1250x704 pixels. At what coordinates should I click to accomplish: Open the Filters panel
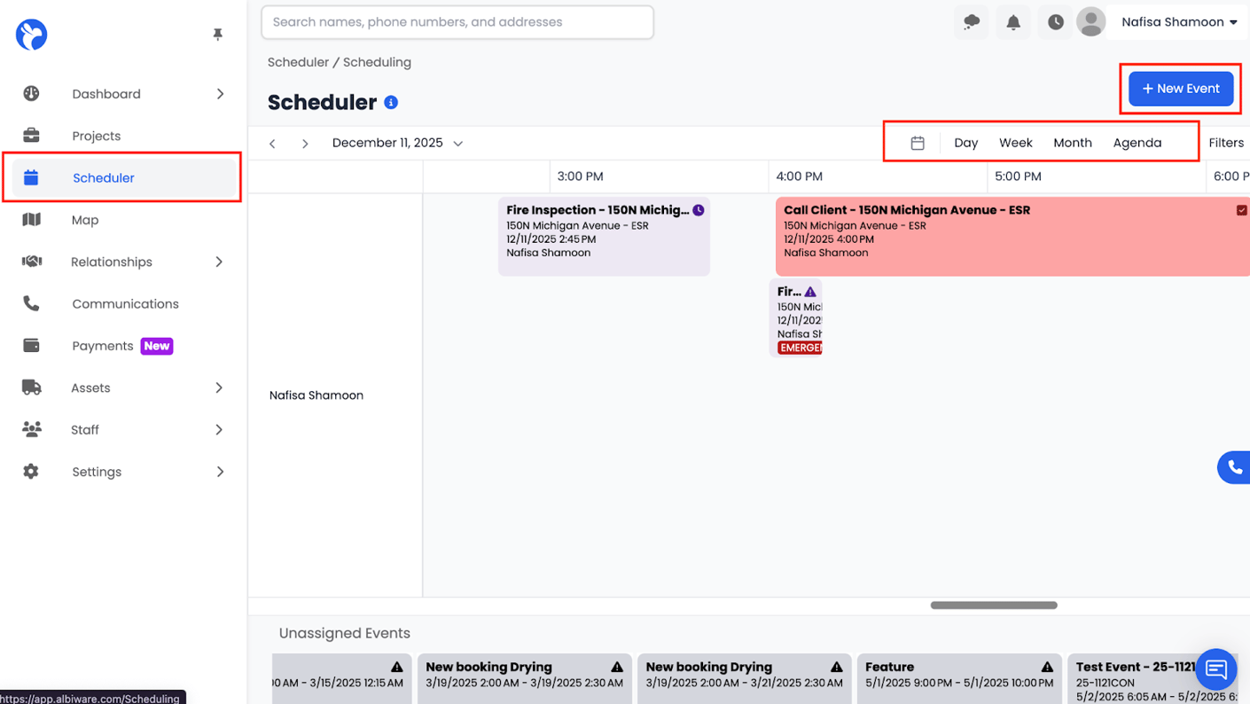point(1226,143)
